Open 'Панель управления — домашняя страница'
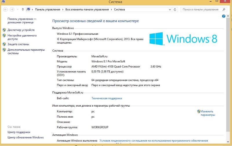The image size is (232, 146). [22, 21]
